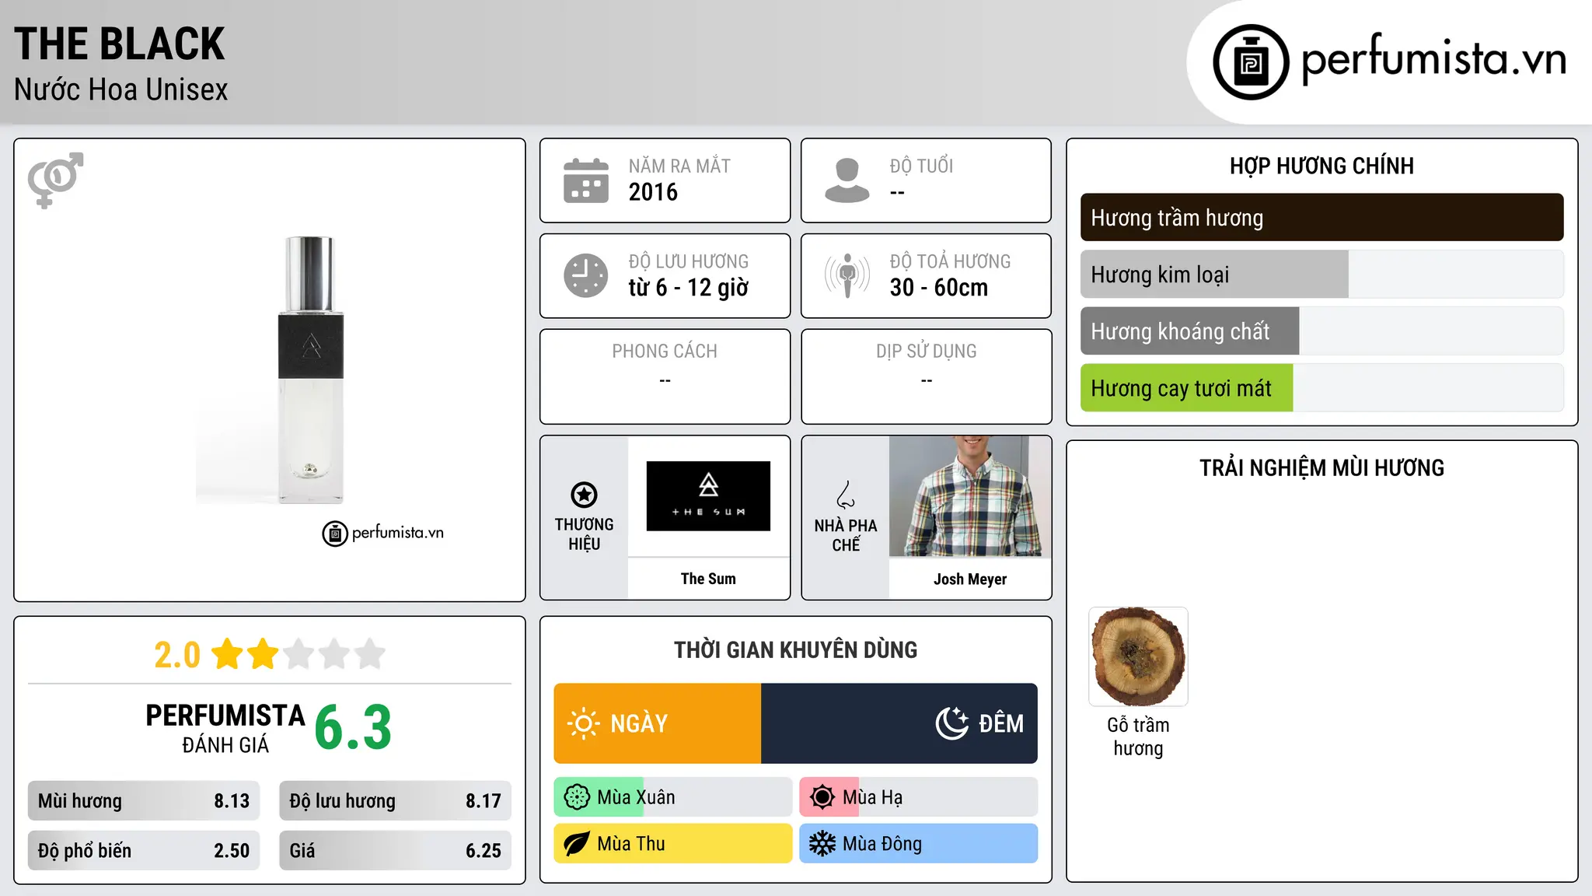
Task: Click the calendar icon for release year
Action: tap(586, 180)
